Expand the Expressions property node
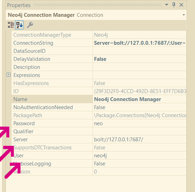195x192 pixels. tap(8, 75)
